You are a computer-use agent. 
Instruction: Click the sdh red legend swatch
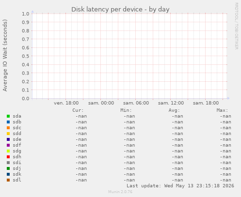pos(8,157)
